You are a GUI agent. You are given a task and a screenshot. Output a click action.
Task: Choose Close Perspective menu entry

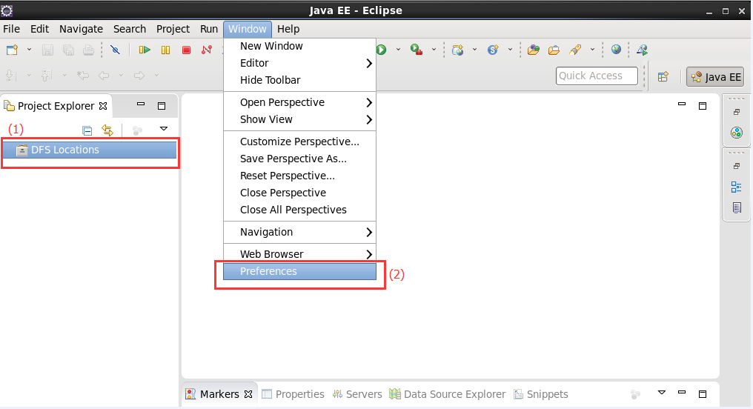point(299,193)
